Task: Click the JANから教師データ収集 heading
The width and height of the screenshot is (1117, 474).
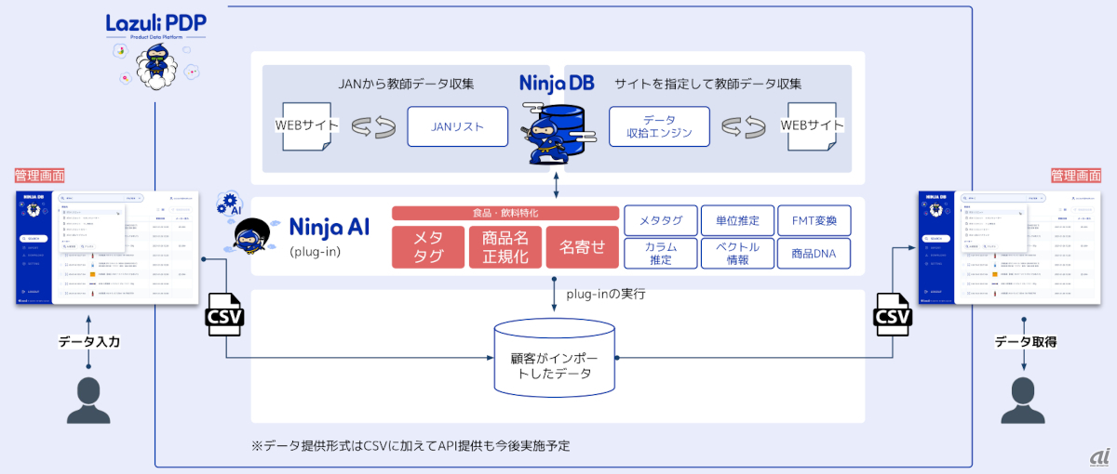Action: (x=406, y=83)
